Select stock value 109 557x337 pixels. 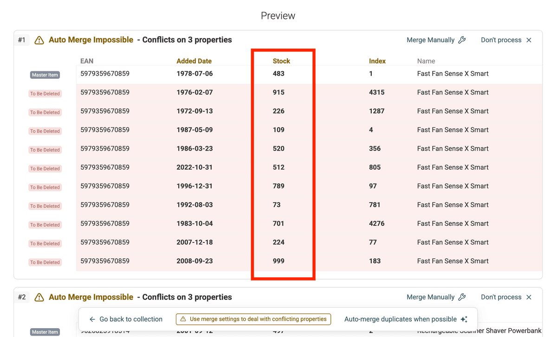tap(278, 130)
